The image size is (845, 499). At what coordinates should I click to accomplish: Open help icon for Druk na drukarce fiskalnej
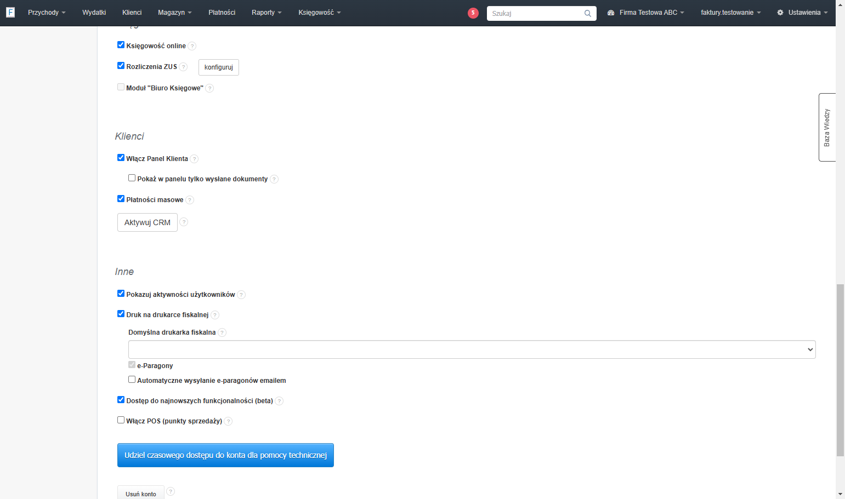[215, 315]
